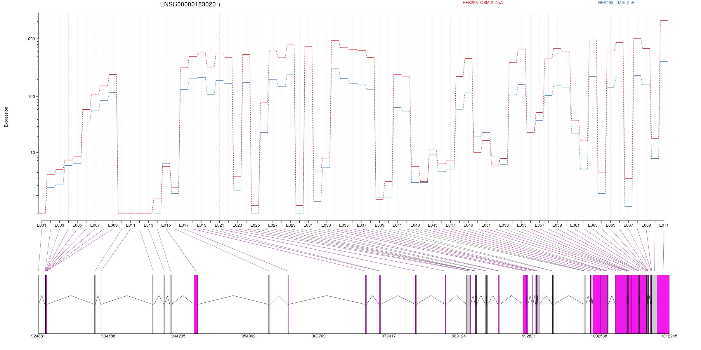
Task: Select exon label E061
Action: [575, 225]
